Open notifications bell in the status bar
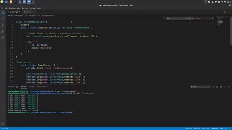This screenshot has width=232, height=130. click(229, 129)
